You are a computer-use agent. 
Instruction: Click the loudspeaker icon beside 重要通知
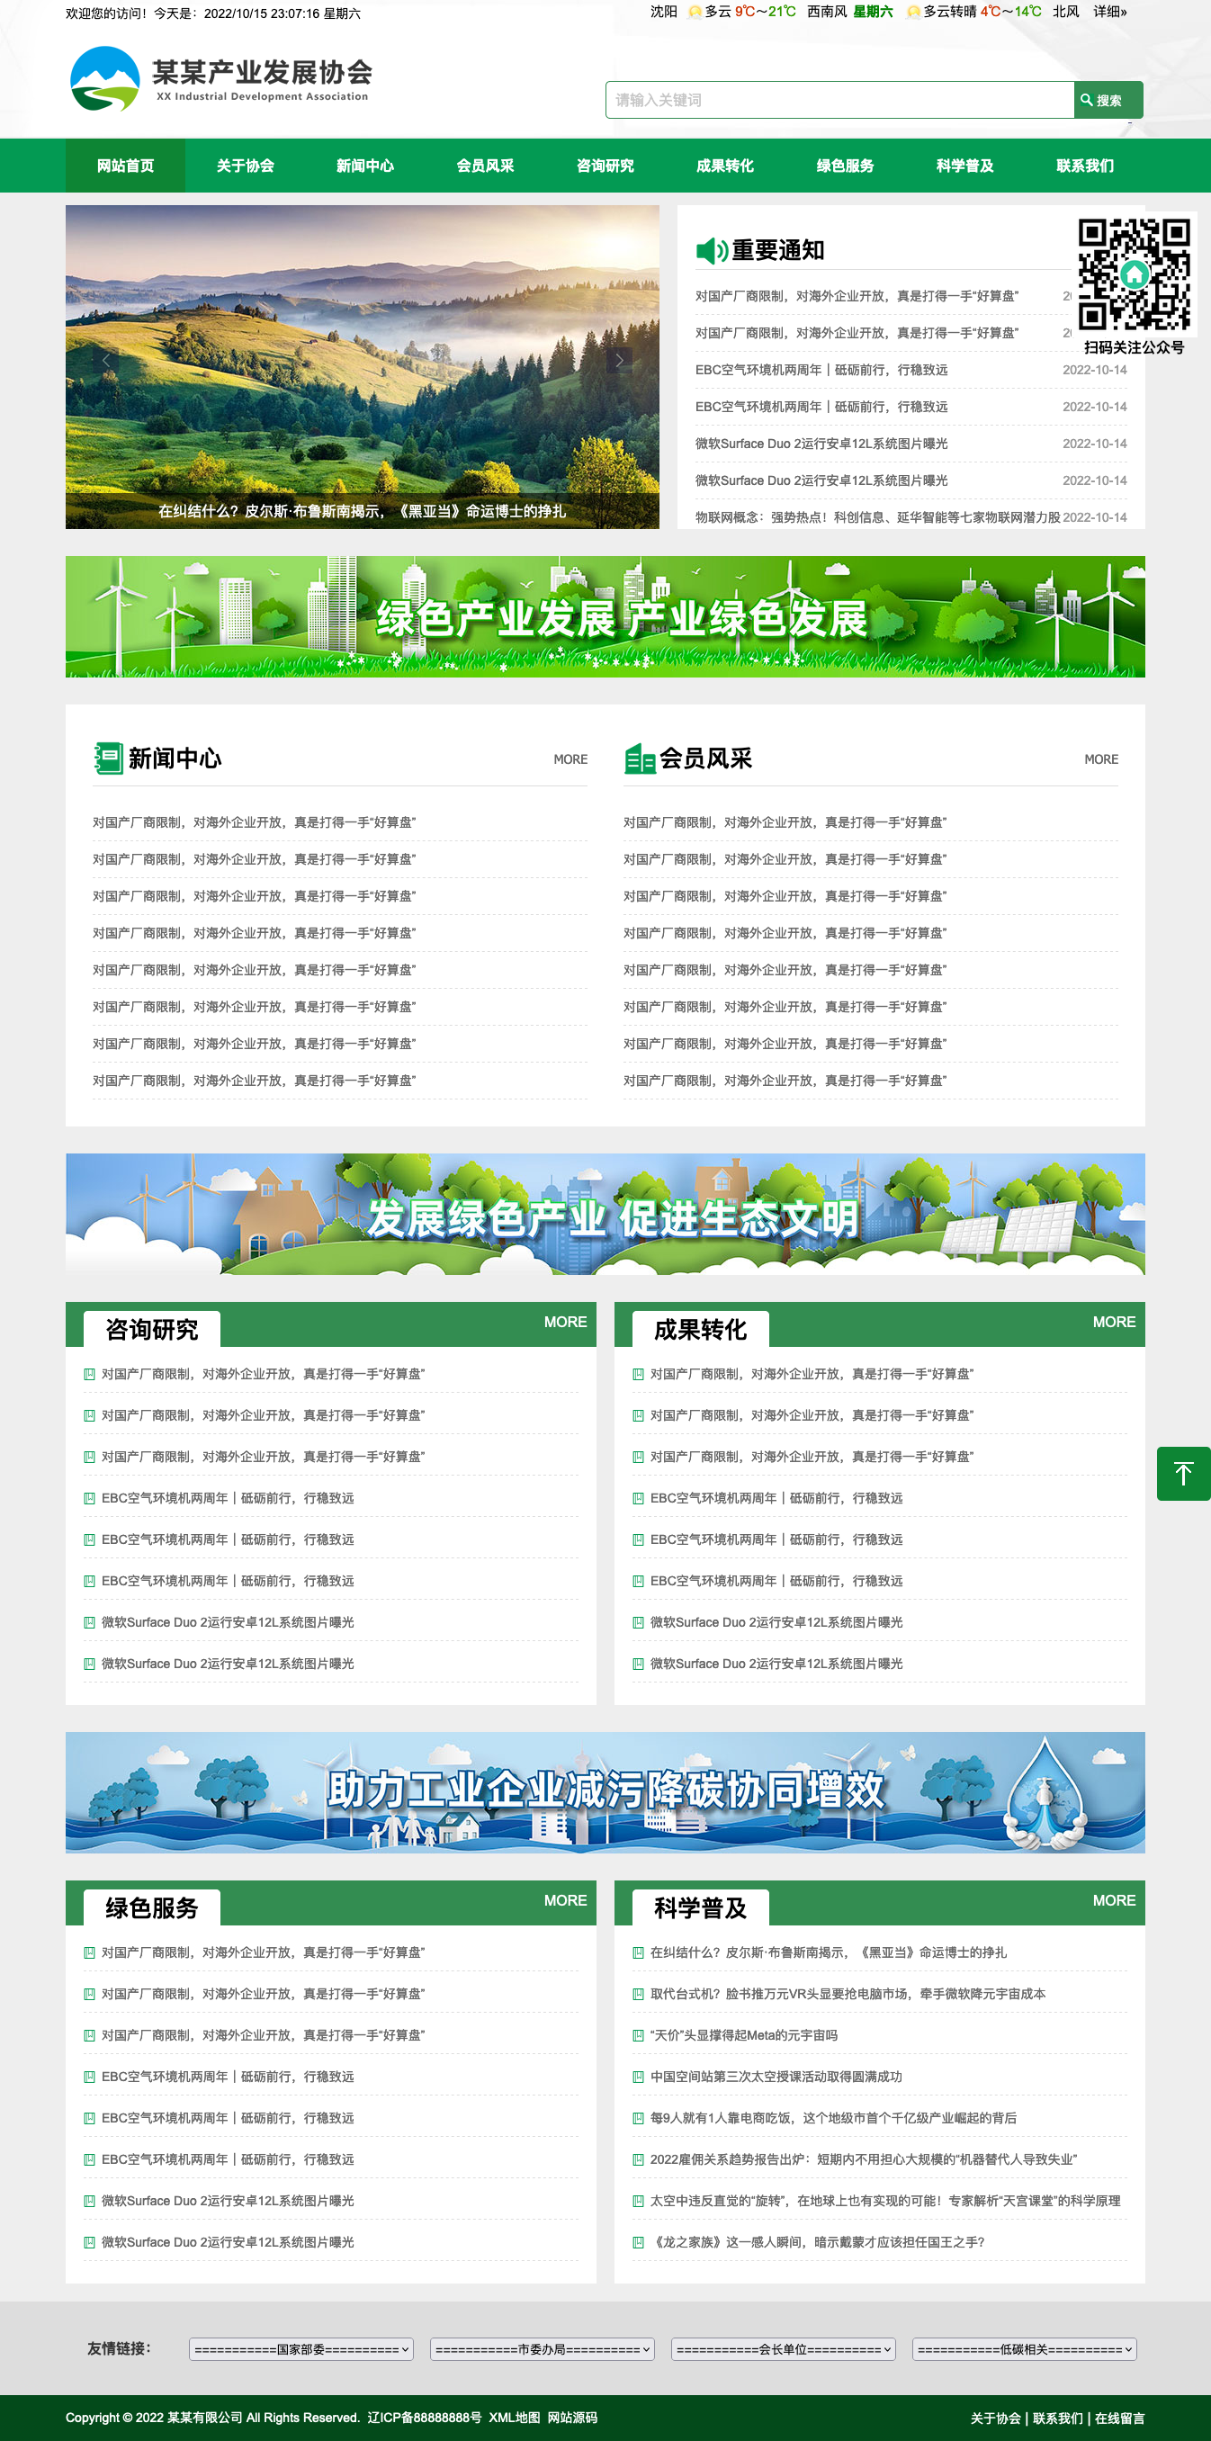[712, 250]
